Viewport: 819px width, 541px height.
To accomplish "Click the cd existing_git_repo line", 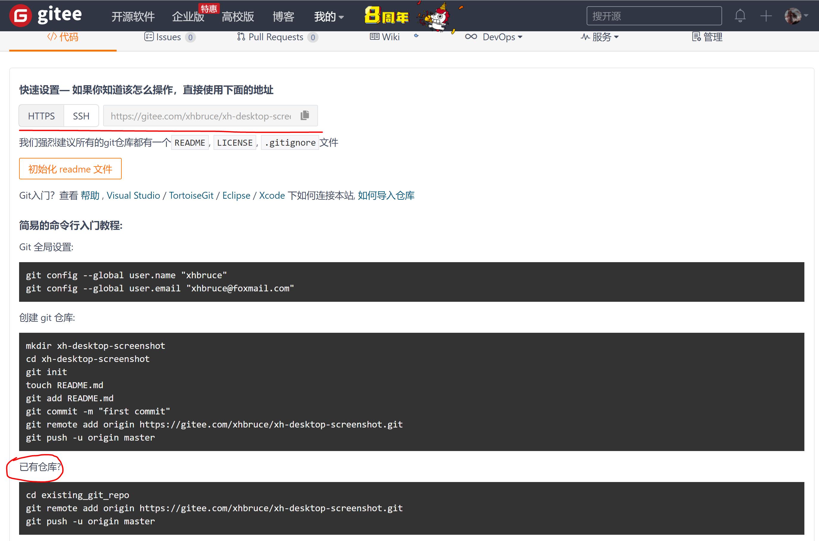I will 78,495.
